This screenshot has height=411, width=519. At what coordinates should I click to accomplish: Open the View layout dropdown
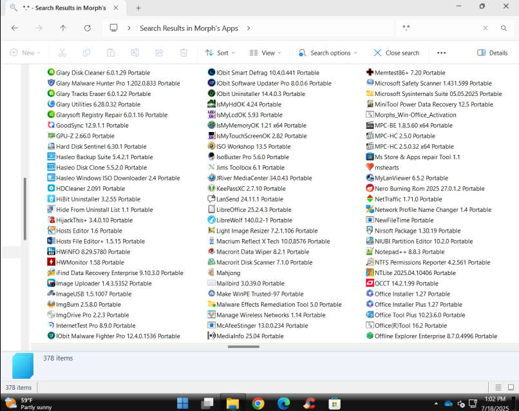point(265,53)
